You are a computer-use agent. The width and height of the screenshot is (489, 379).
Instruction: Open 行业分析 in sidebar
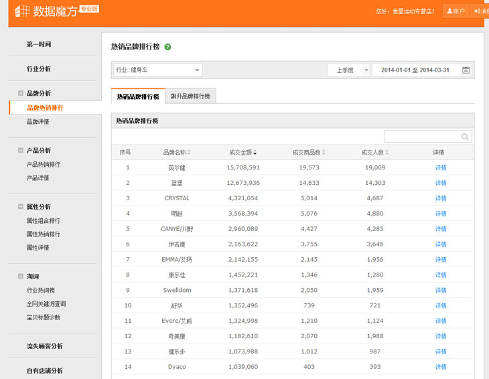point(39,69)
